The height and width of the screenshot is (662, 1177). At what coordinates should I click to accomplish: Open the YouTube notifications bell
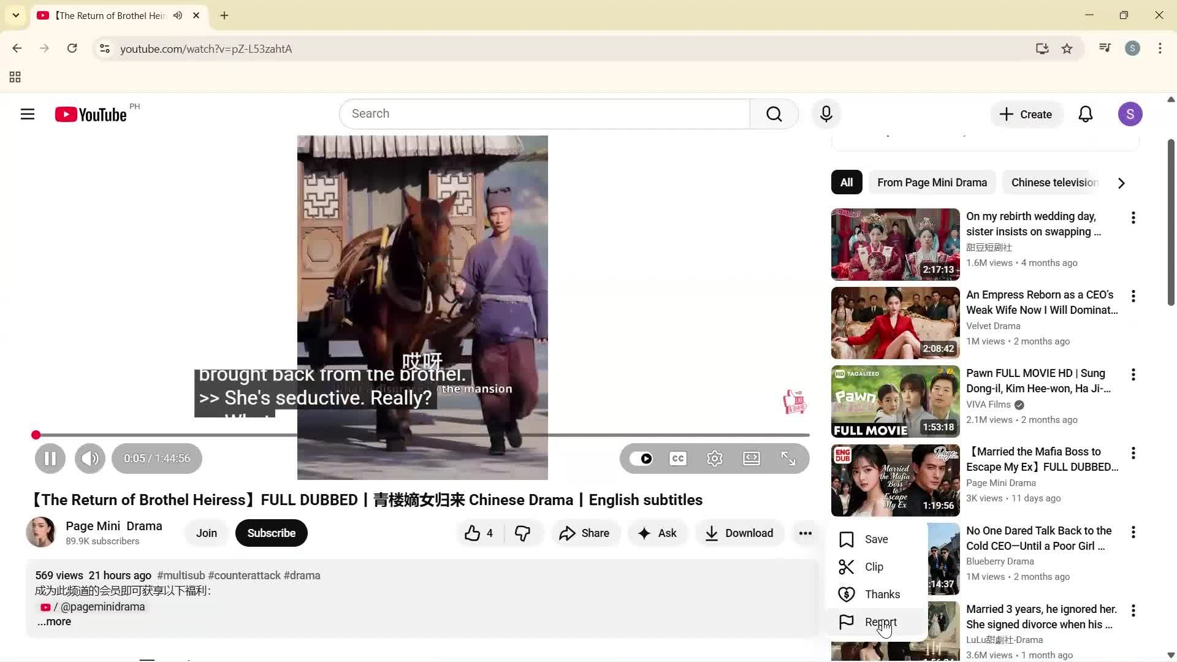[1085, 113]
